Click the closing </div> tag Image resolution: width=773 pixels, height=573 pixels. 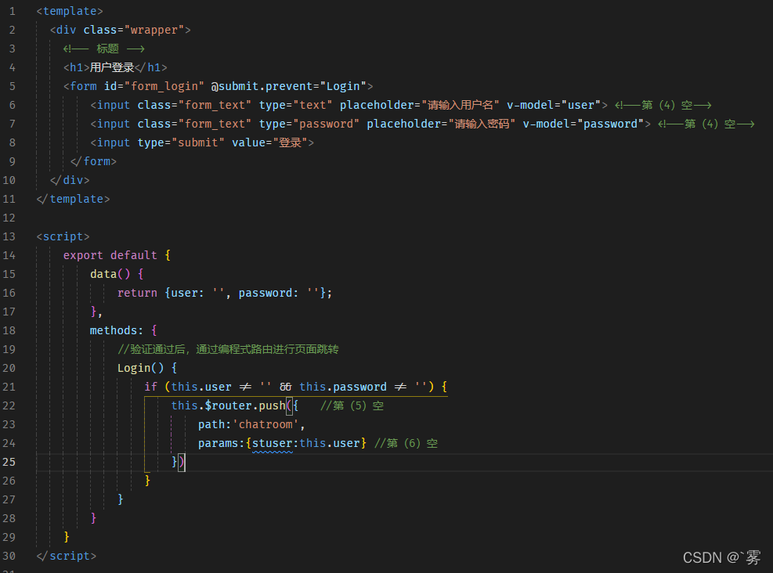[x=70, y=180]
